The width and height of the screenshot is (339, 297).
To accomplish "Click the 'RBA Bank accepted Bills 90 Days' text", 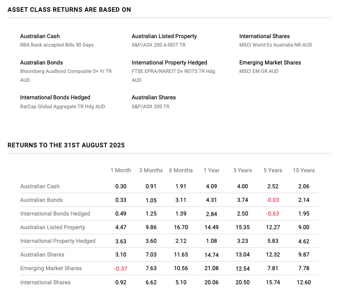I will pyautogui.click(x=56, y=45).
